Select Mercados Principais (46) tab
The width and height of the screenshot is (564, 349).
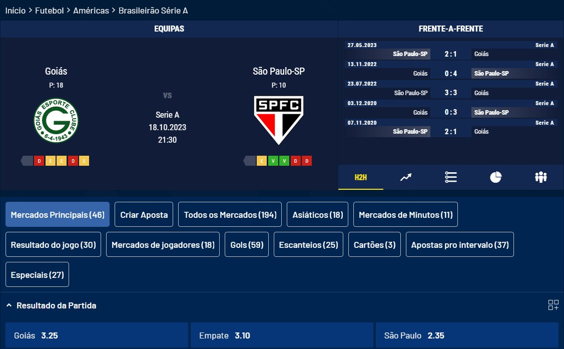(x=58, y=214)
